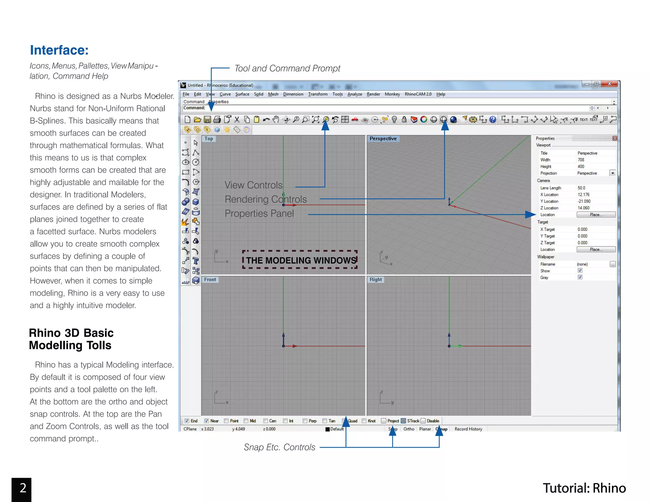Click the wallpaper Filename browse button

[x=613, y=264]
